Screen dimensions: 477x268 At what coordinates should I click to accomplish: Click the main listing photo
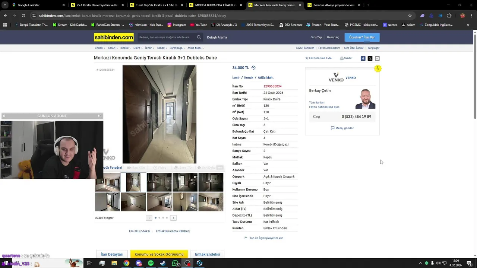click(x=159, y=114)
